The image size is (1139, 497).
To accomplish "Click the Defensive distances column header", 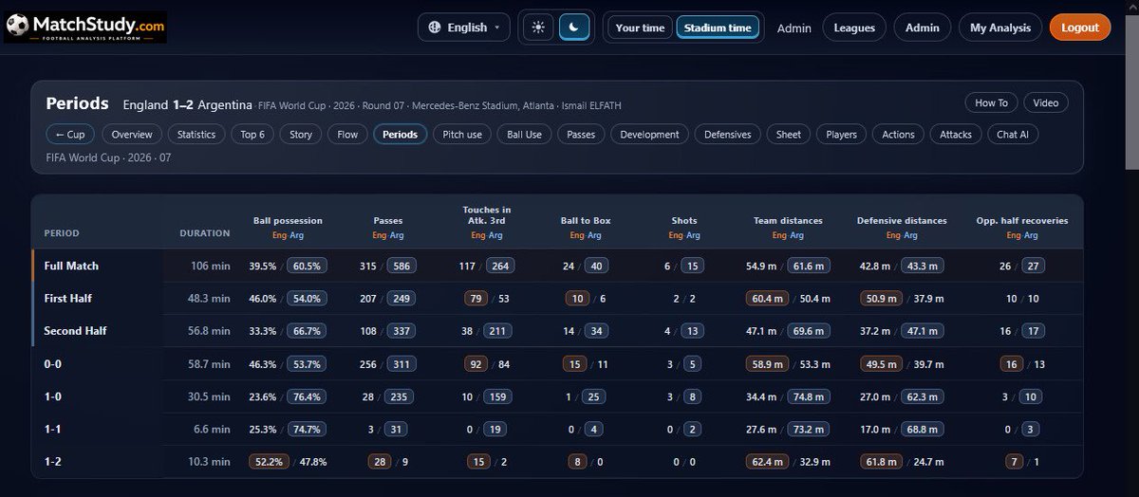I will 902,221.
